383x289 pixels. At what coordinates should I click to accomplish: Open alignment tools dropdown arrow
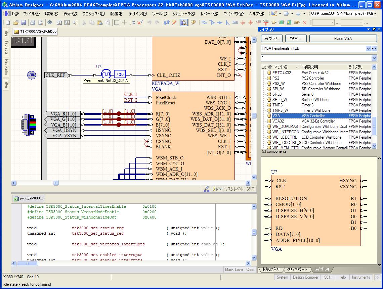click(292, 14)
